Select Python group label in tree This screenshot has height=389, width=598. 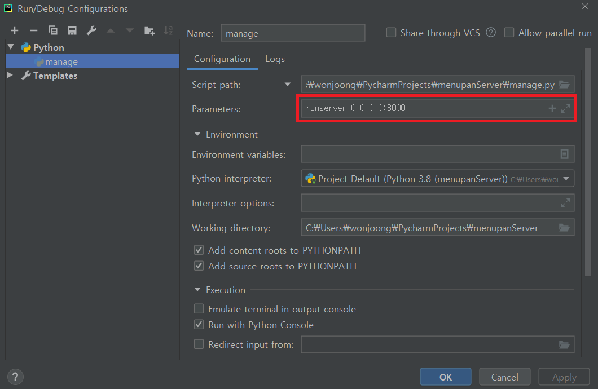point(49,47)
